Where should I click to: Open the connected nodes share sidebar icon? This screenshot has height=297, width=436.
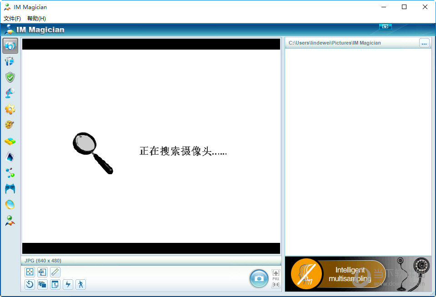point(10,173)
